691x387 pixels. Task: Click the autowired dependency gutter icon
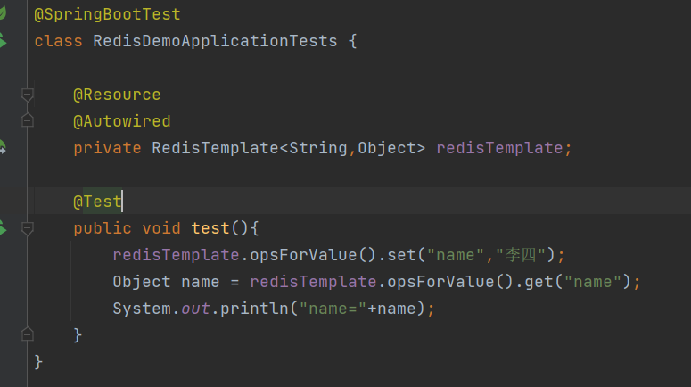coord(3,148)
